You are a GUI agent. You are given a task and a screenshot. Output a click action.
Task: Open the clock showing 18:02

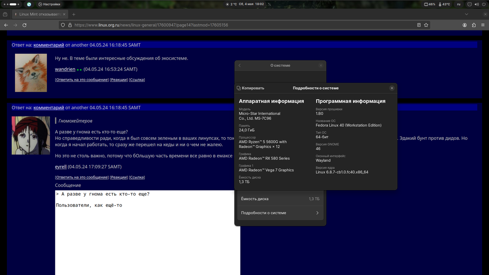(252, 4)
